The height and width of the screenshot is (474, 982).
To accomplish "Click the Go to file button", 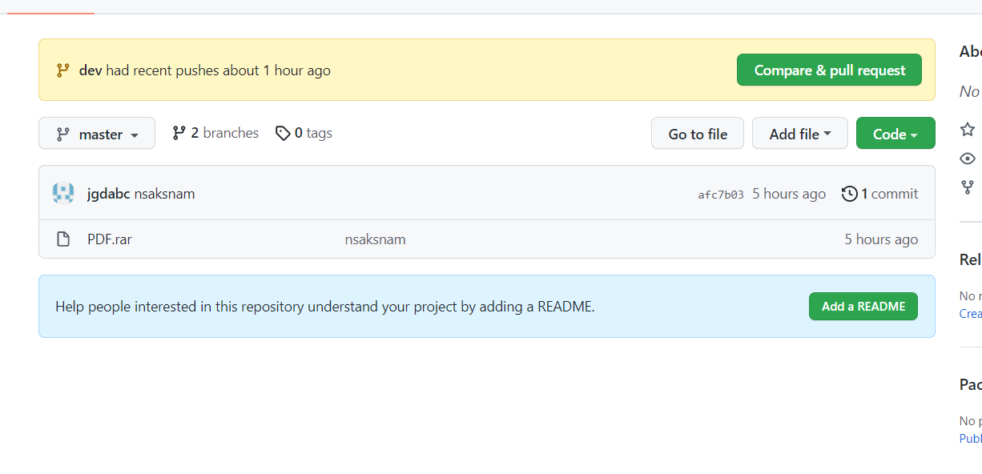I will [698, 134].
